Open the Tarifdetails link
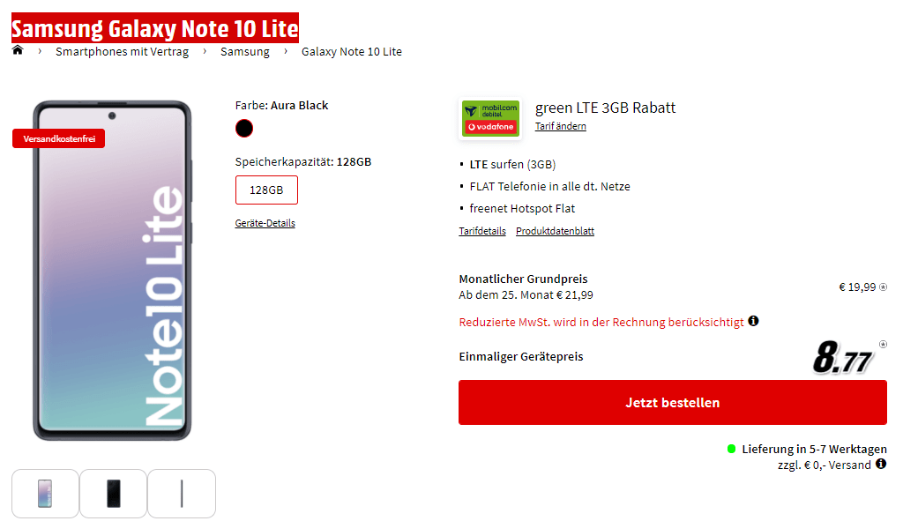 [x=482, y=231]
